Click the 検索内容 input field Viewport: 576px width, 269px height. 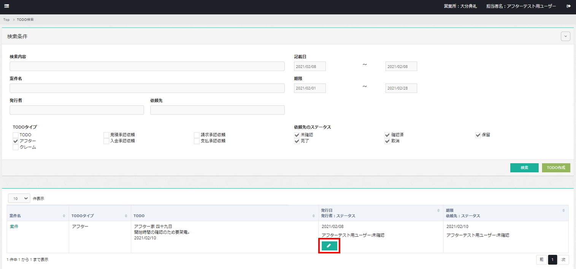(x=147, y=66)
